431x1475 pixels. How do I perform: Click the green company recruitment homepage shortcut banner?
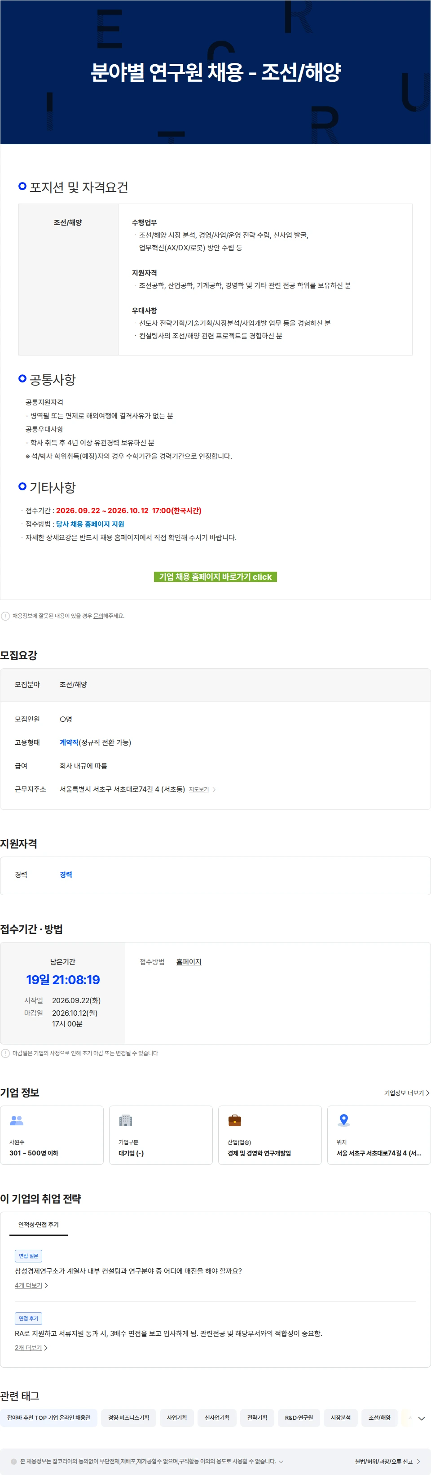[x=215, y=577]
